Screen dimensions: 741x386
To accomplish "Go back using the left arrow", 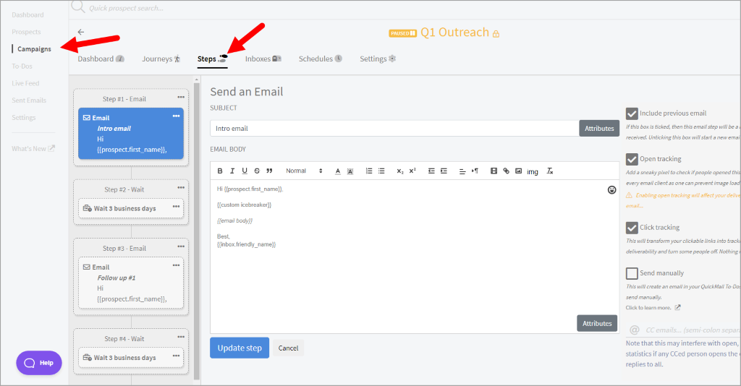I will [x=81, y=32].
